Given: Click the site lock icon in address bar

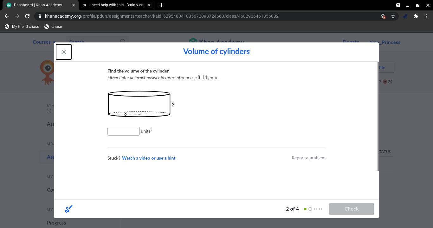Looking at the screenshot, I should [x=40, y=16].
